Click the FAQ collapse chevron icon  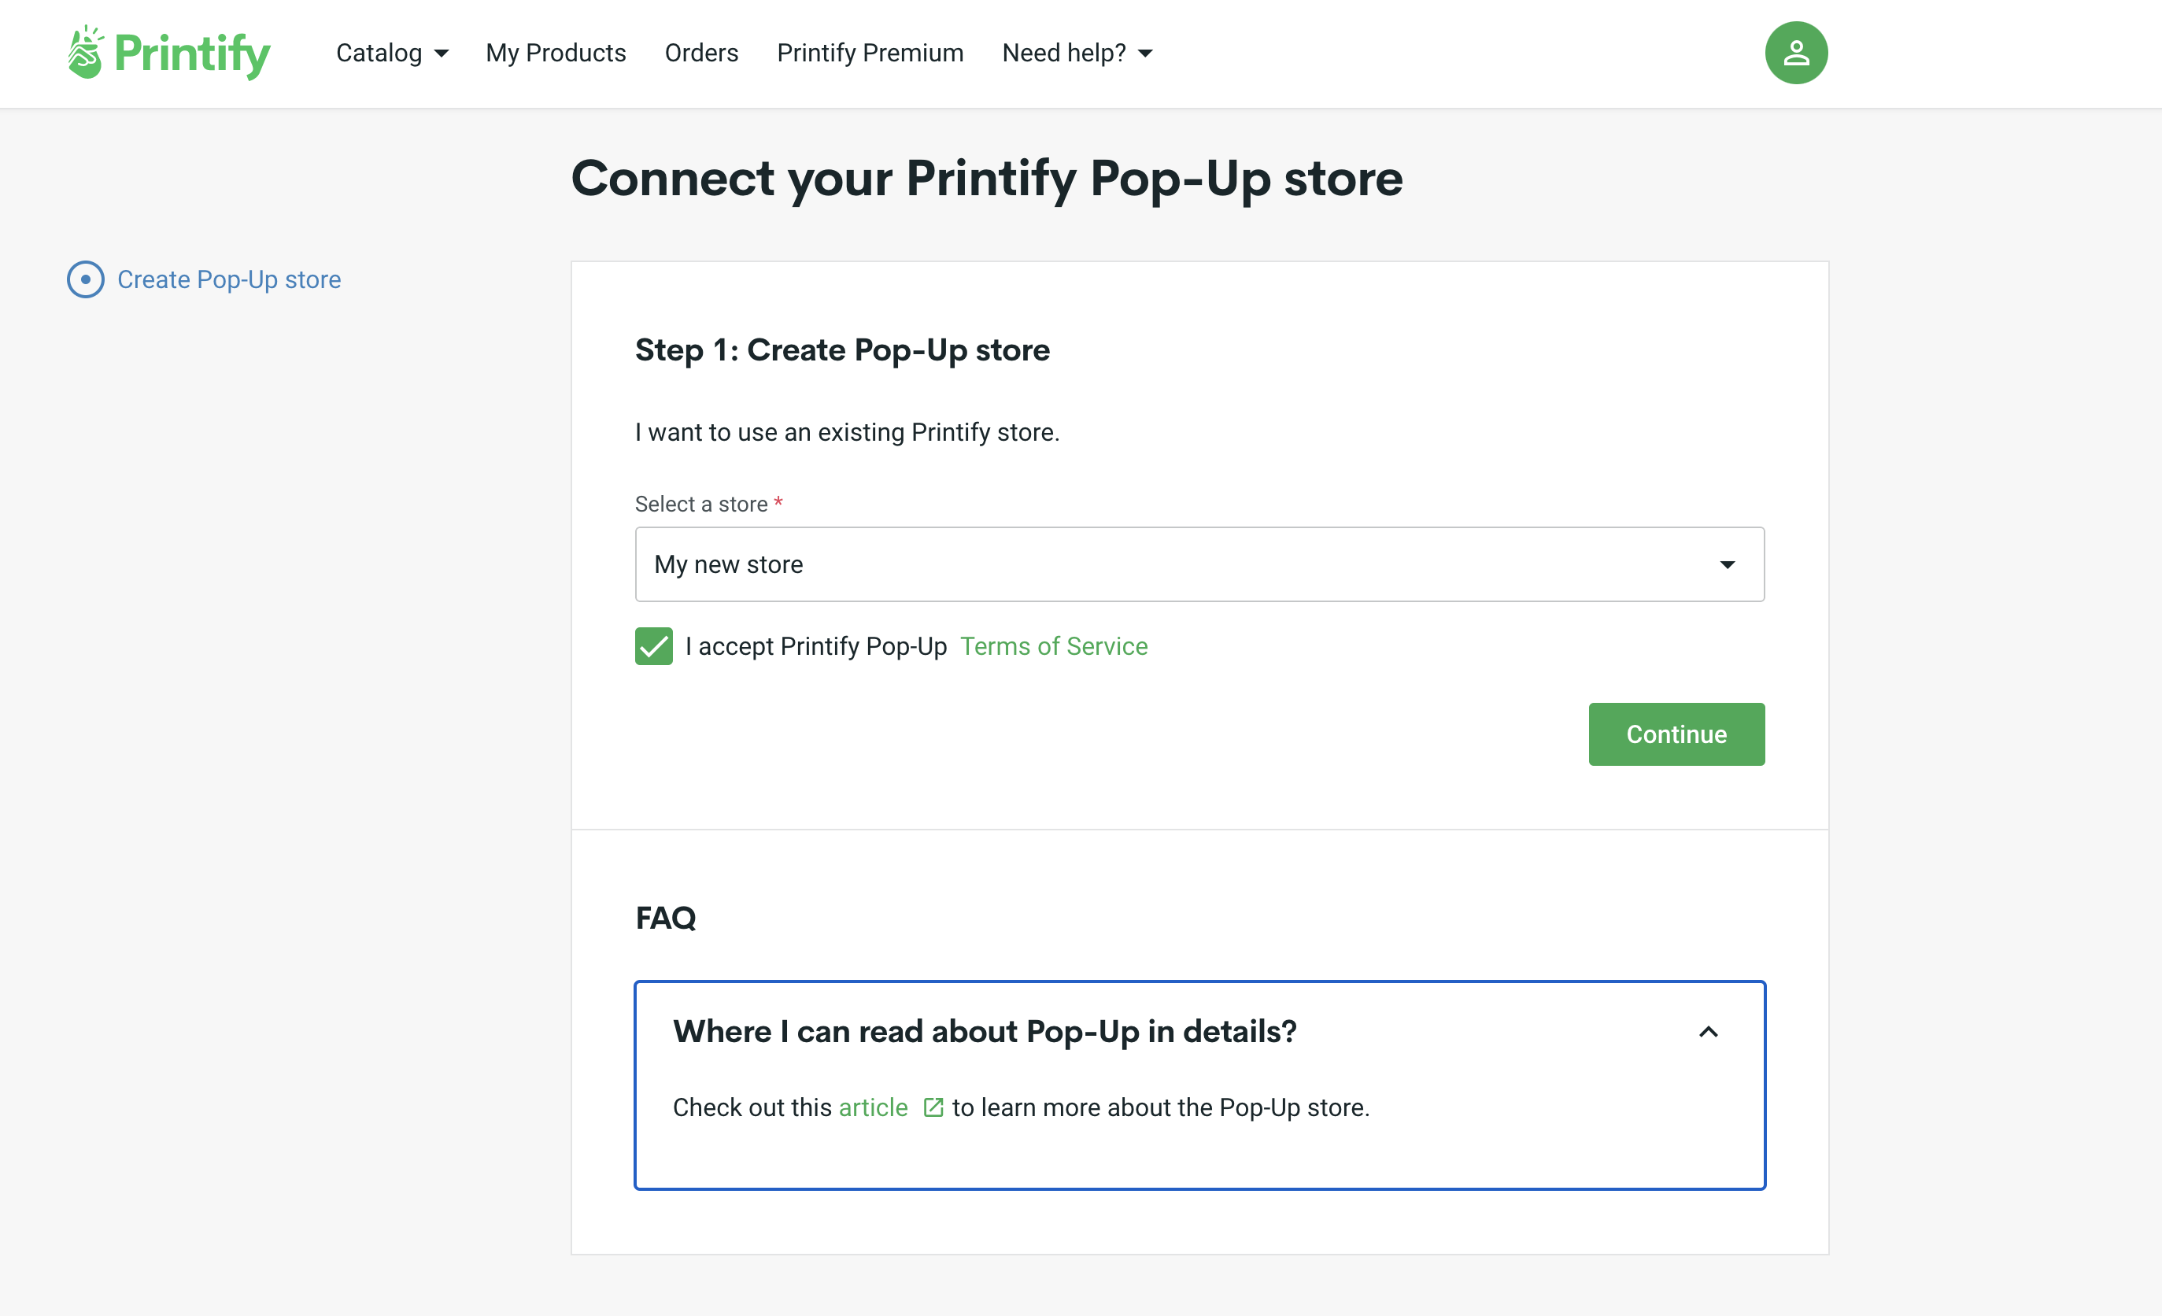click(1709, 1030)
